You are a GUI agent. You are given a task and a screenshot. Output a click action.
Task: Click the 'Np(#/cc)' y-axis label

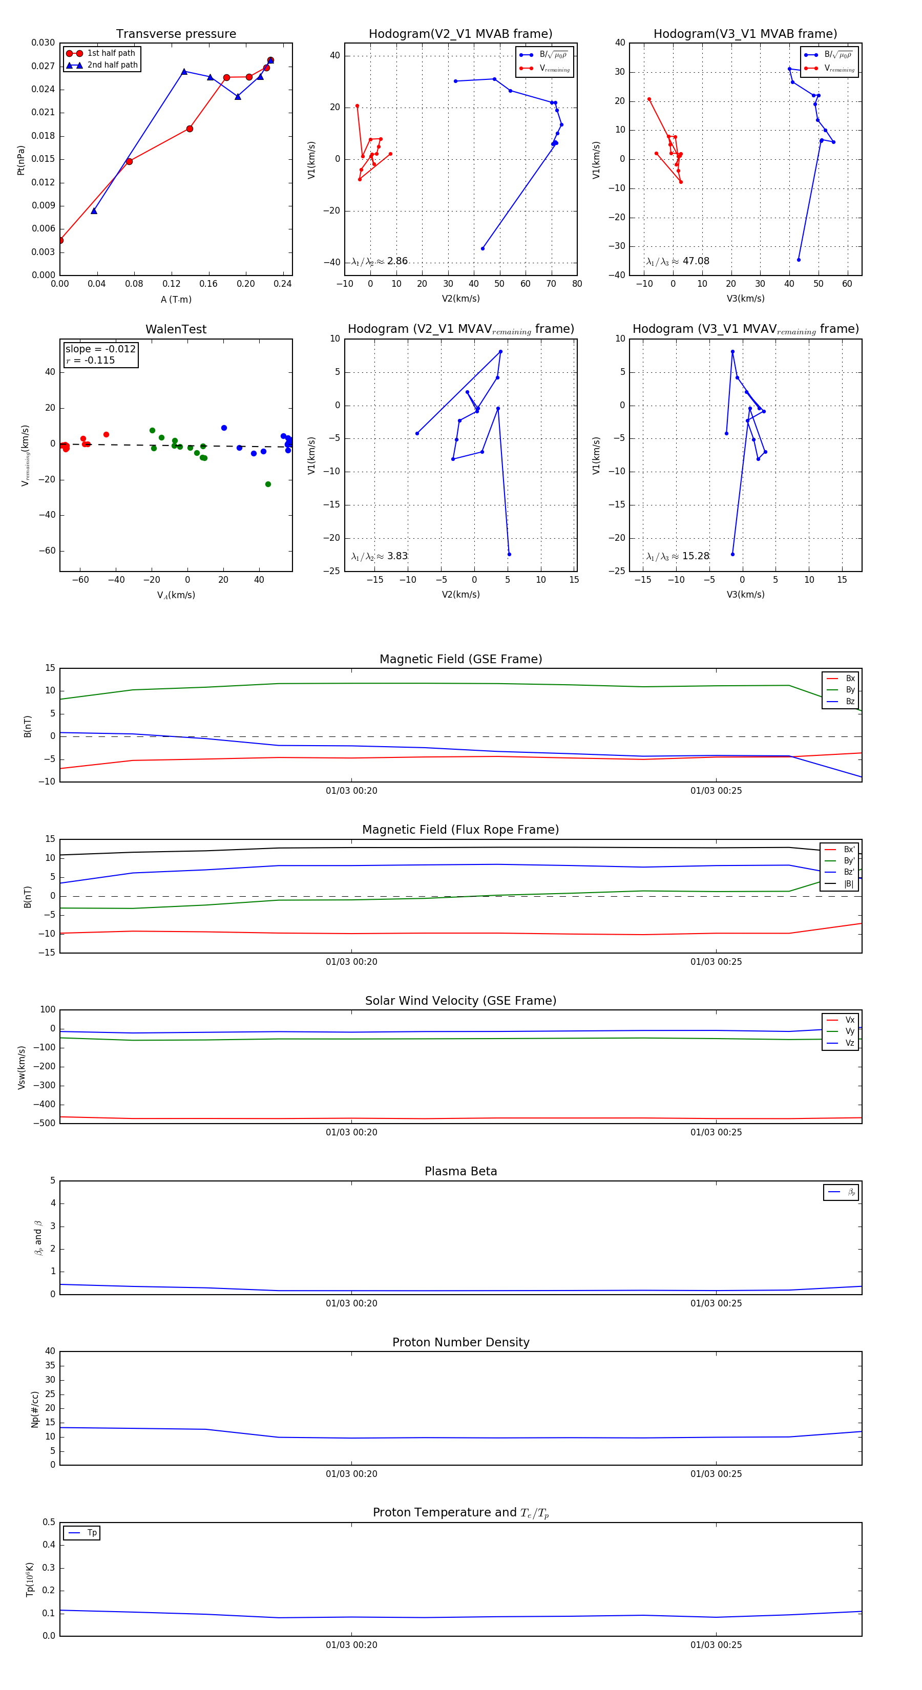pos(35,1408)
